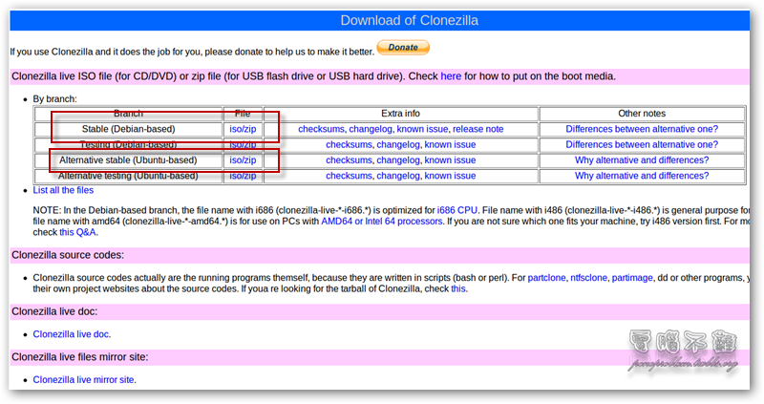Open changelog link in Stable row
Image resolution: width=764 pixels, height=404 pixels.
pos(371,129)
